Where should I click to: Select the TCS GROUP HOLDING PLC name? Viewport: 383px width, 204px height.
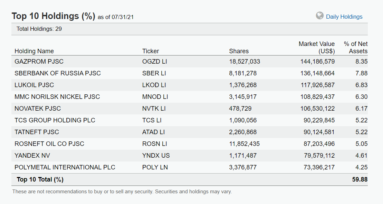(x=55, y=120)
